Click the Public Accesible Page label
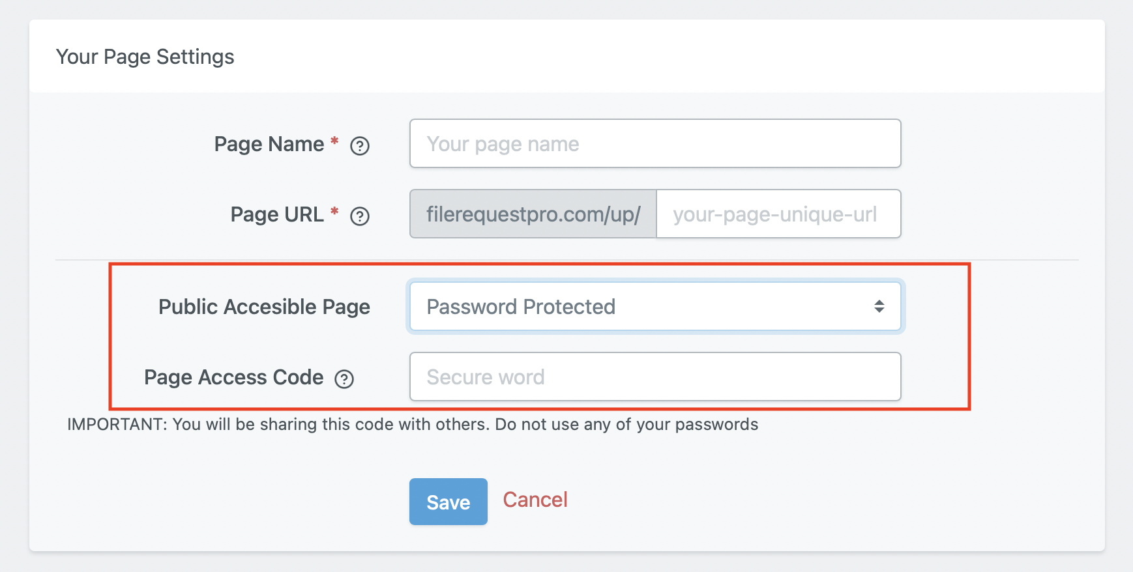Image resolution: width=1133 pixels, height=572 pixels. (x=264, y=307)
